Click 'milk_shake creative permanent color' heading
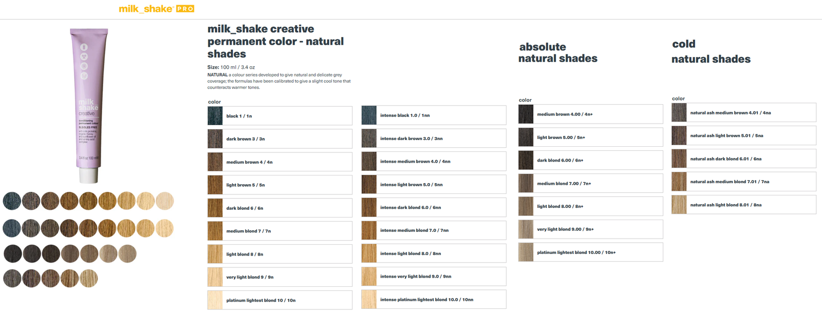The image size is (822, 314). tap(276, 42)
